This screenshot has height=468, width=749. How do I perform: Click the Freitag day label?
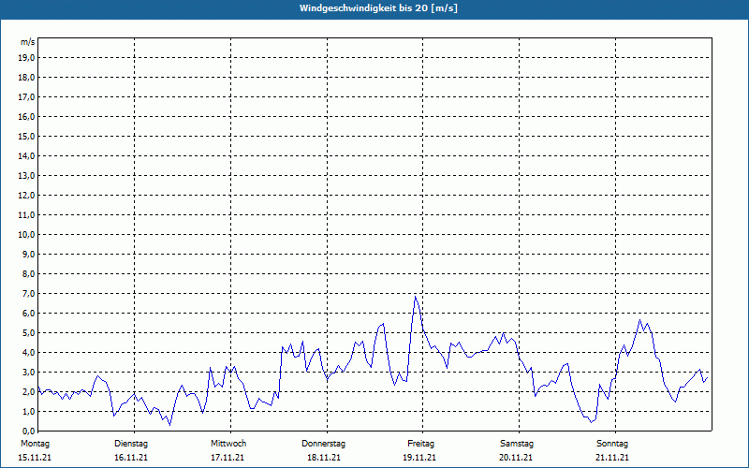pos(420,444)
